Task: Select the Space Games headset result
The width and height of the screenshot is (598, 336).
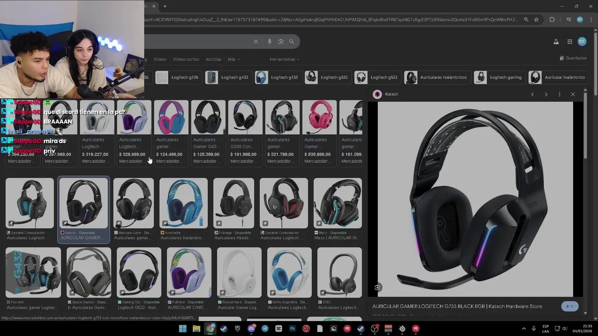Action: pyautogui.click(x=89, y=279)
